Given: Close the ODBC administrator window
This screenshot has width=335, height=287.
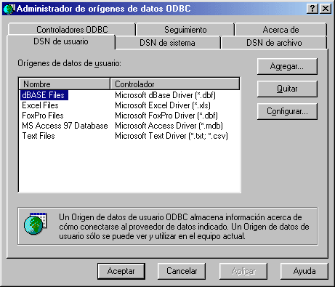Looking at the screenshot, I should pos(326,9).
